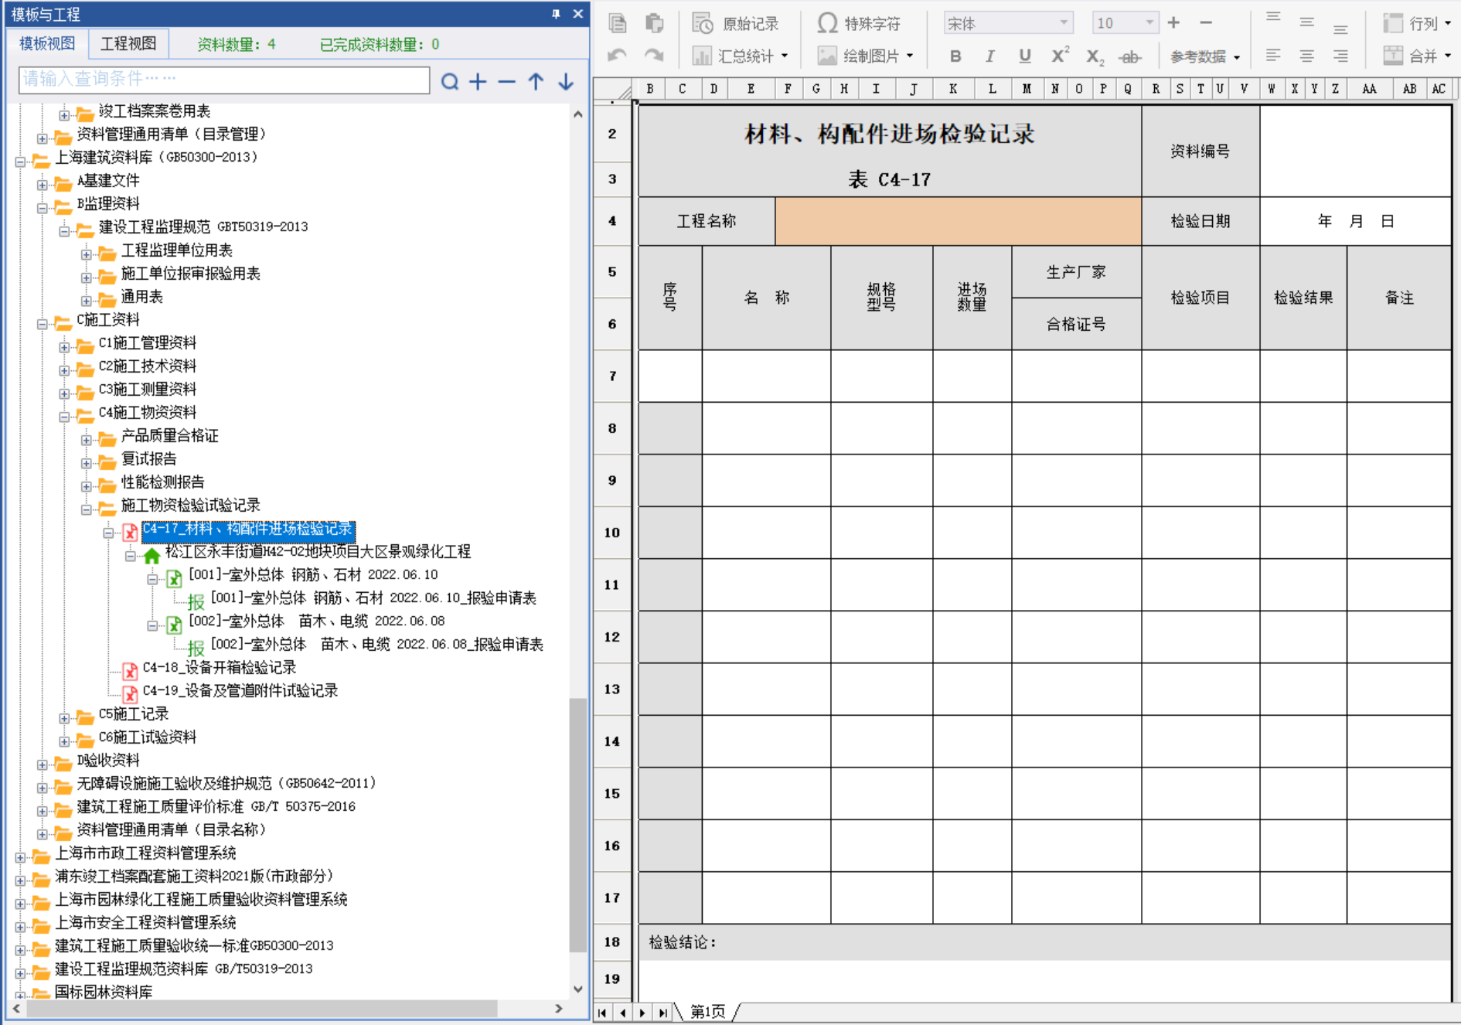Click the search magnifier icon
The width and height of the screenshot is (1461, 1025).
point(450,81)
